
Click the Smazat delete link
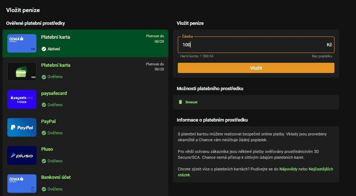click(192, 102)
